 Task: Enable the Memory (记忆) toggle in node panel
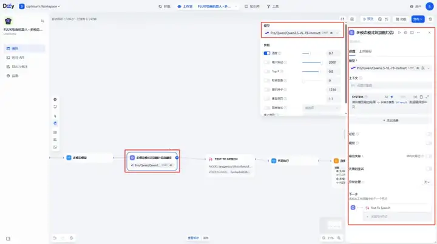click(x=429, y=134)
